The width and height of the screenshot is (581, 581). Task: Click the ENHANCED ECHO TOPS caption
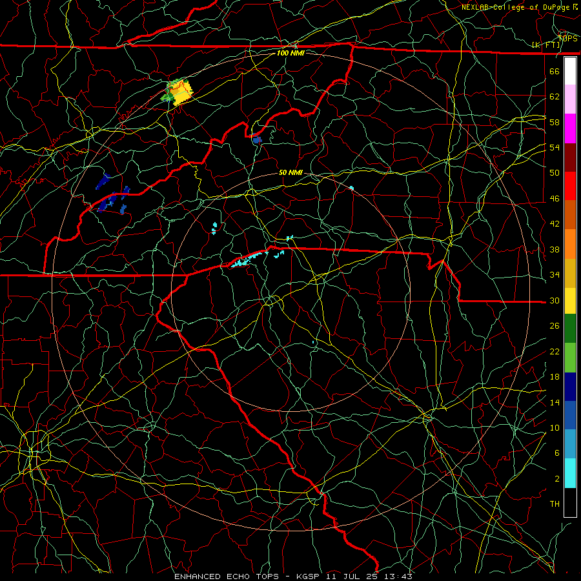229,576
